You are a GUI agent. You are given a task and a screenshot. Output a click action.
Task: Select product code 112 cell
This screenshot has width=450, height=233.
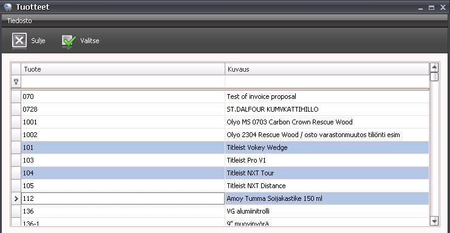click(x=123, y=198)
